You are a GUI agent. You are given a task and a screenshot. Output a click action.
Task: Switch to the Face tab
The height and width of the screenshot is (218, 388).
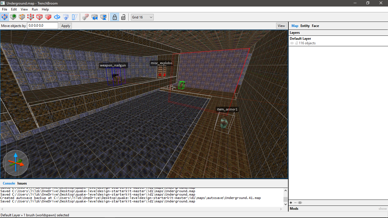[315, 26]
